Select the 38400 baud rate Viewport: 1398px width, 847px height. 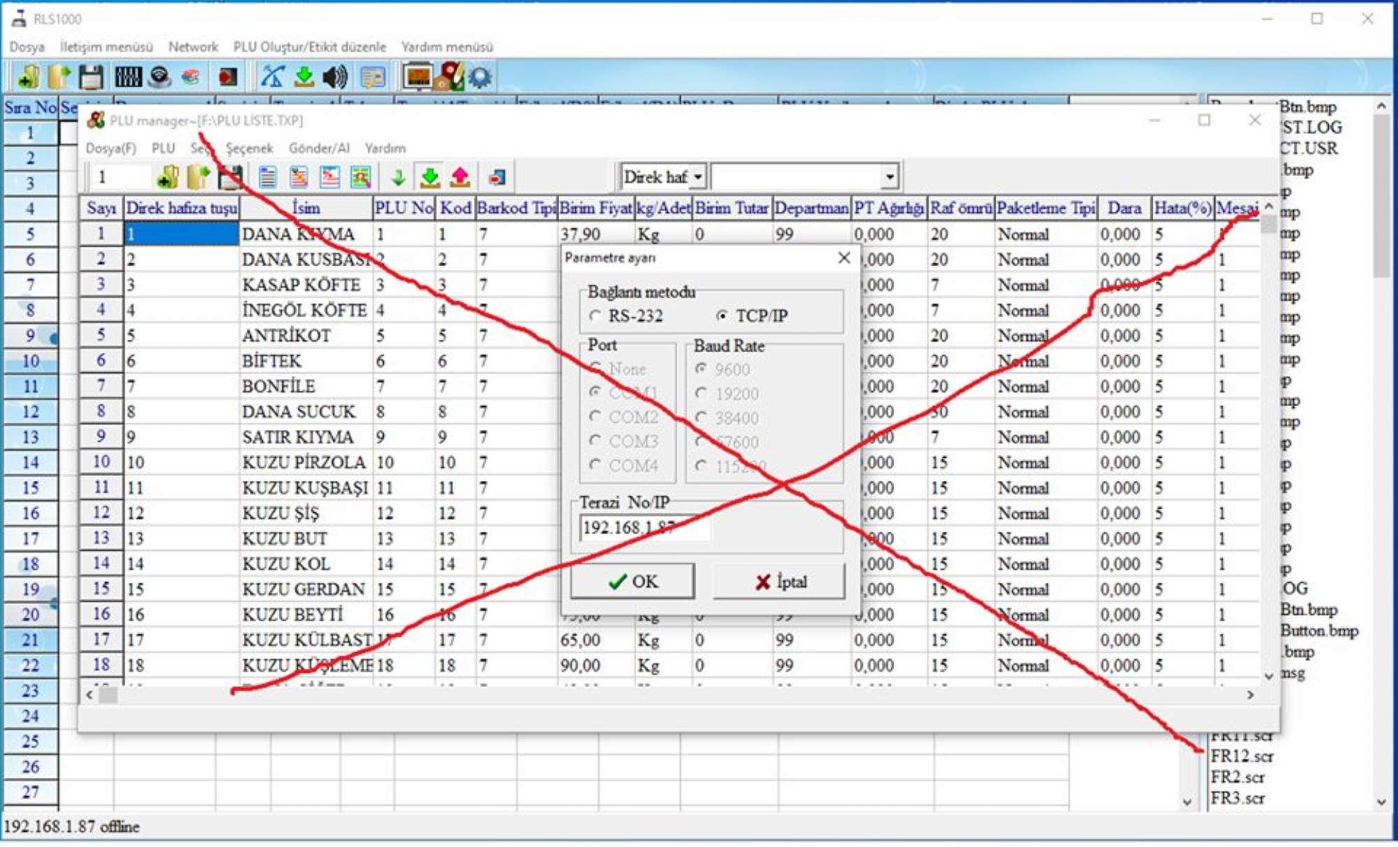tap(727, 418)
